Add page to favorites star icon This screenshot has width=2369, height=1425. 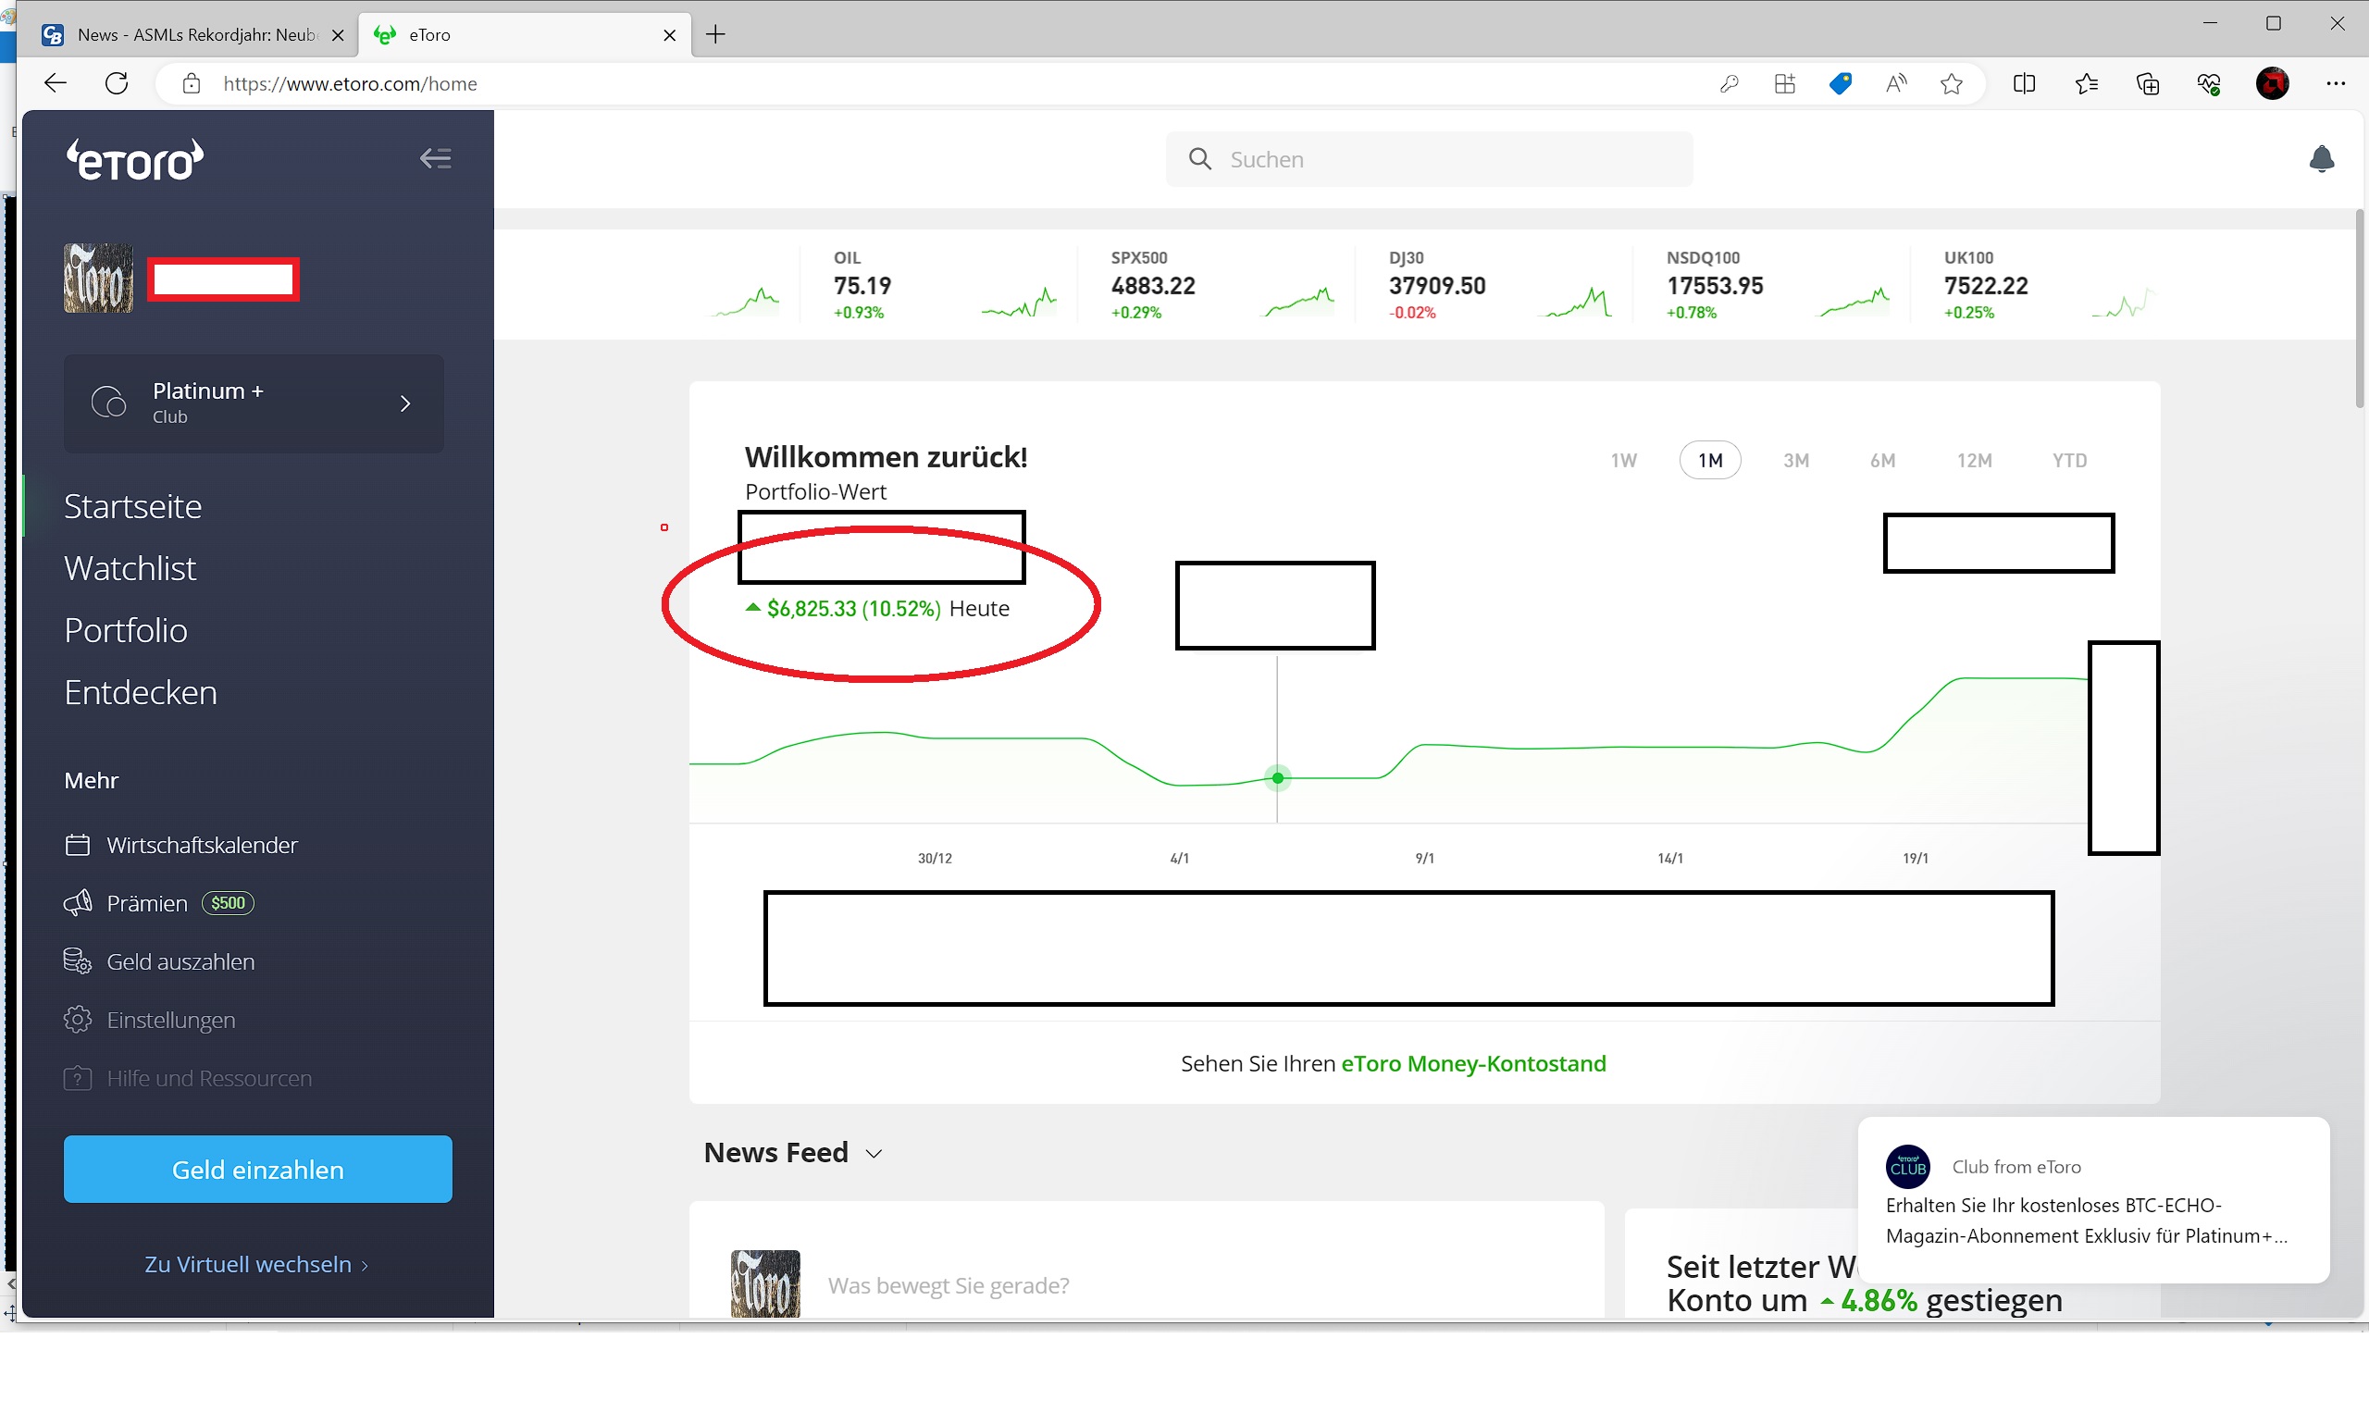pos(1951,84)
